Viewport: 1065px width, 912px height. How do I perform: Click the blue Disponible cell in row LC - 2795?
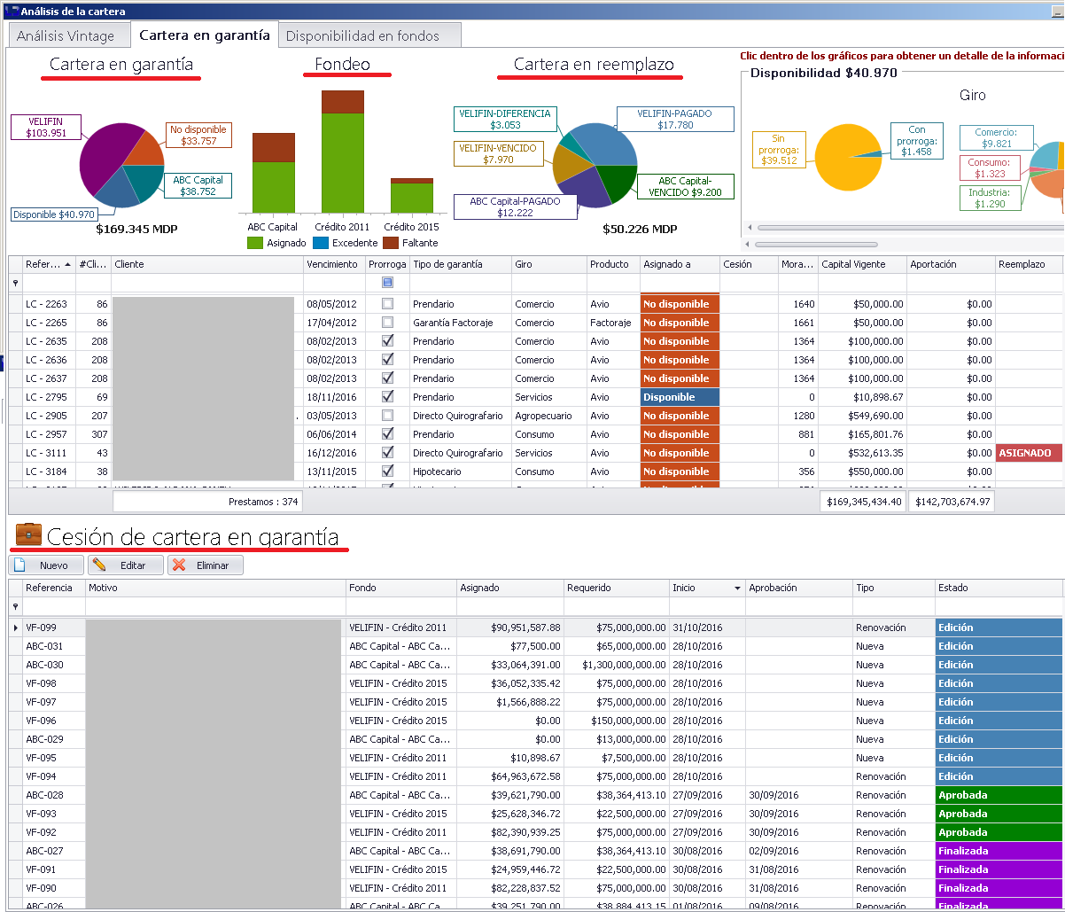click(680, 397)
